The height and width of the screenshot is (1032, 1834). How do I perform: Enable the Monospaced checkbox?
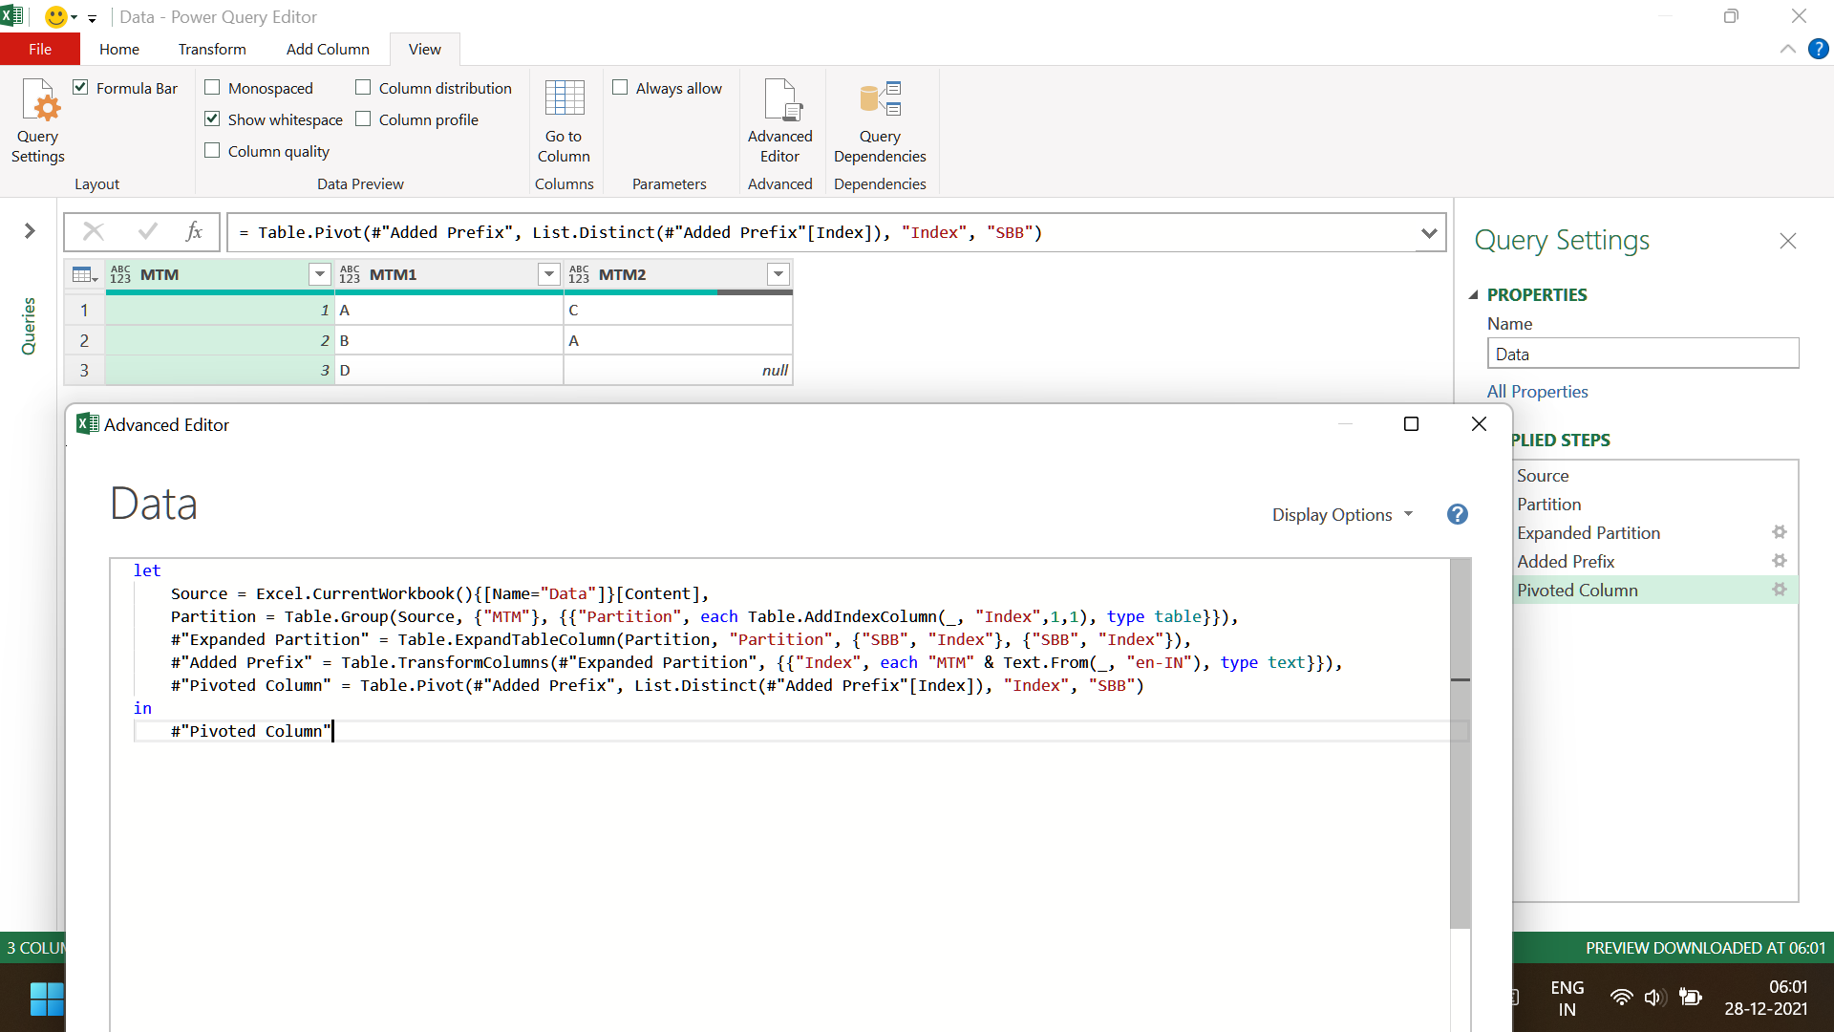point(212,87)
